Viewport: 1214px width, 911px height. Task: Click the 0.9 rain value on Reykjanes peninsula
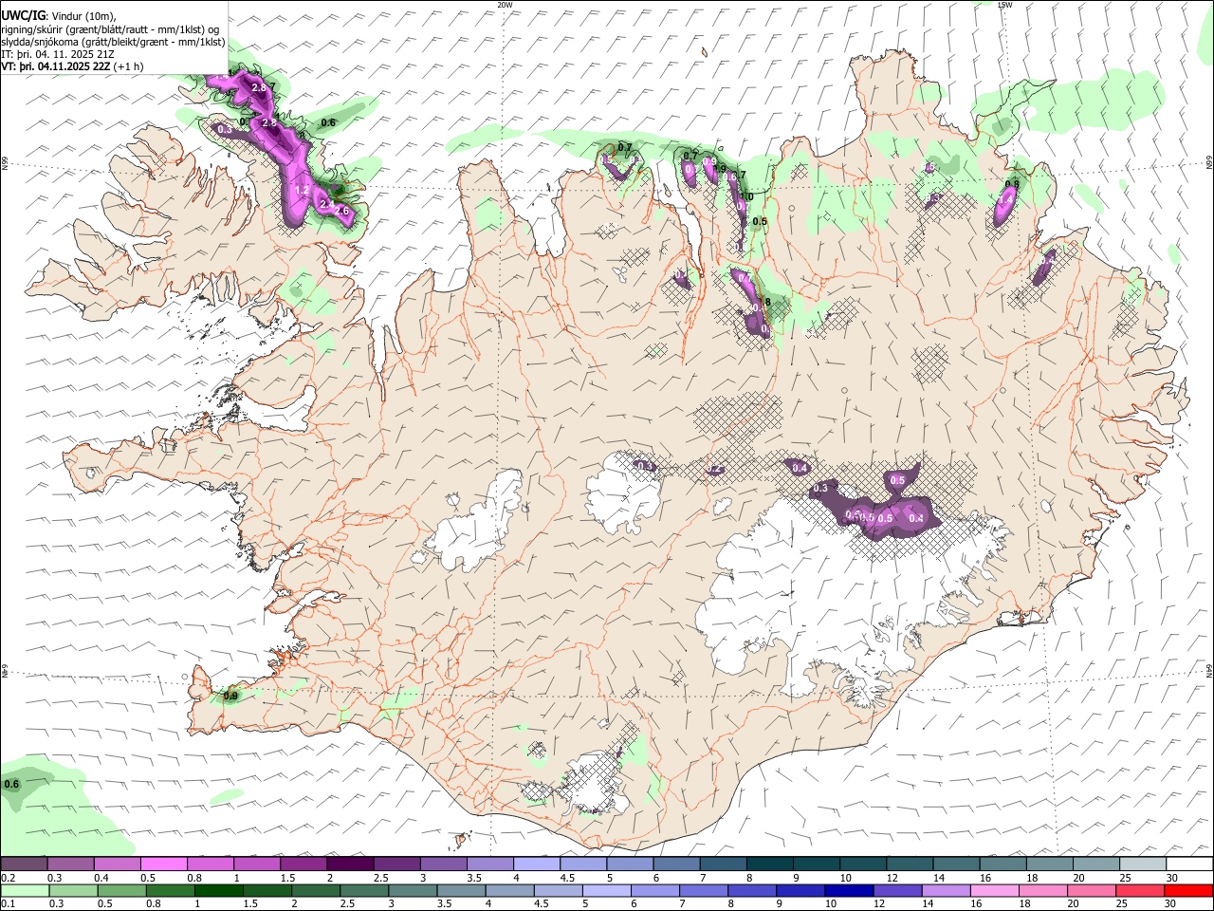tap(230, 696)
